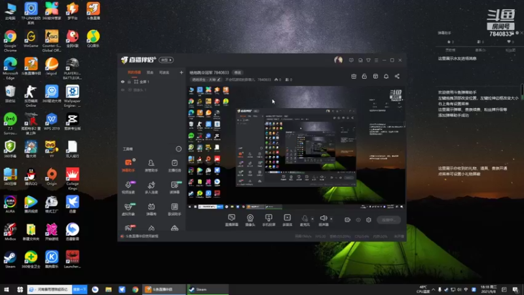Open the Origin desktop shortcut
524x295 pixels.
pyautogui.click(x=52, y=176)
